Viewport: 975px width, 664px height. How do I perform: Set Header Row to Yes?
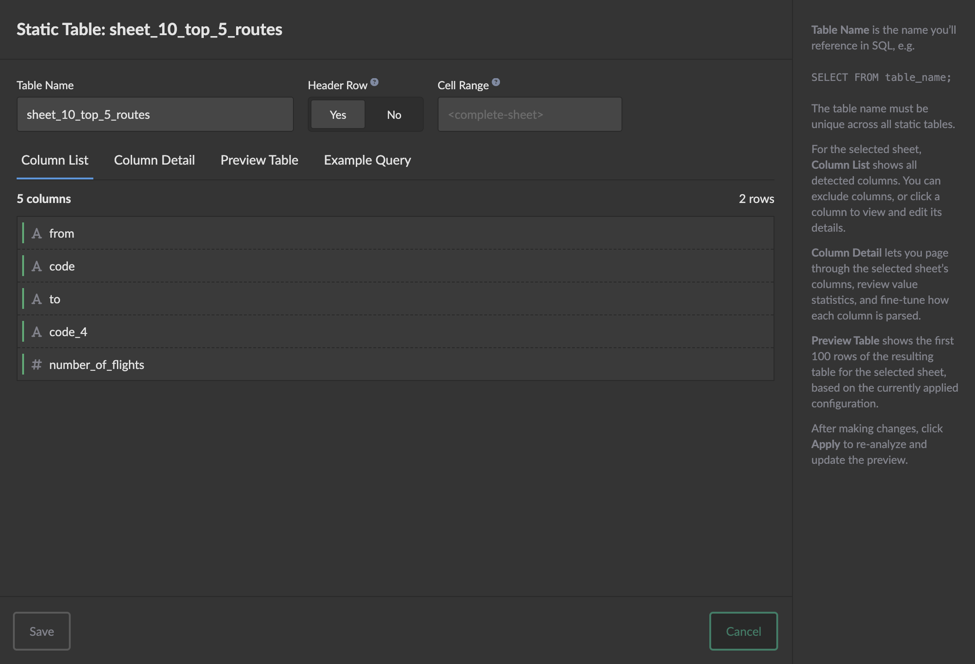338,115
